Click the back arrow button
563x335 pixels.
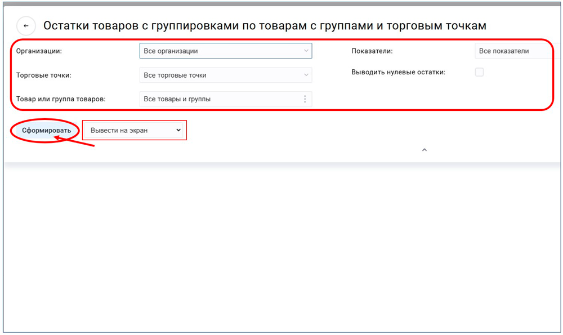26,26
